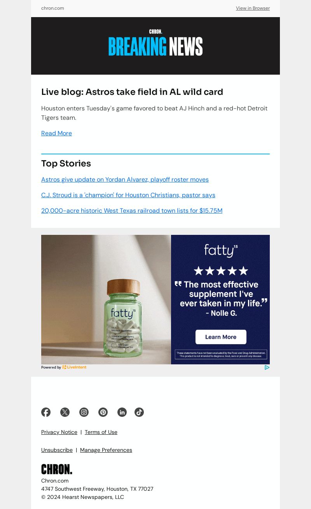This screenshot has width=311, height=509.
Task: Open the LinkedIn social icon
Action: (x=122, y=412)
